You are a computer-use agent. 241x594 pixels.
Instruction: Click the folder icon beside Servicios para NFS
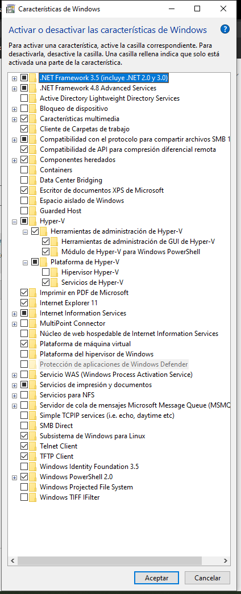34,394
